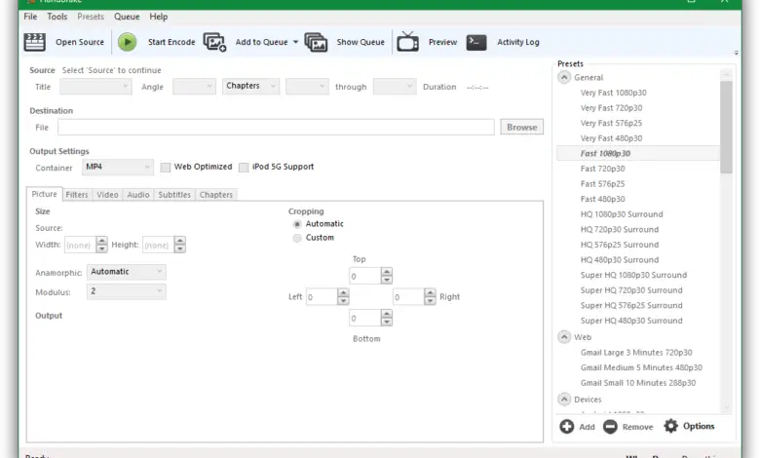The width and height of the screenshot is (760, 458).
Task: Click the Show Queue stacked images icon
Action: (316, 42)
